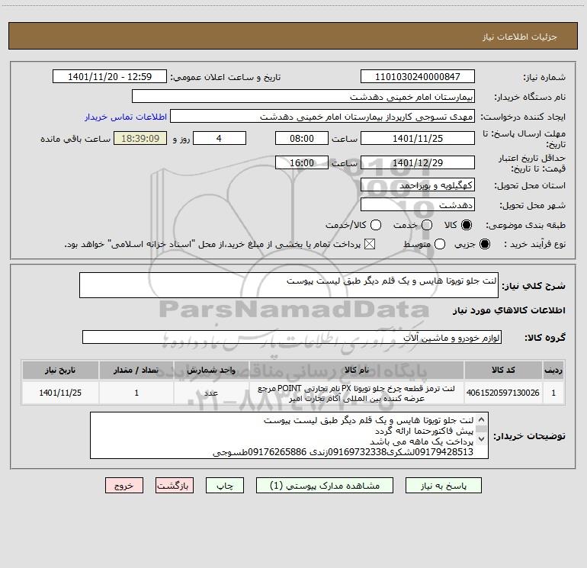Click the price validity date 1401/12/29 field
This screenshot has width=587, height=568.
tap(418, 162)
